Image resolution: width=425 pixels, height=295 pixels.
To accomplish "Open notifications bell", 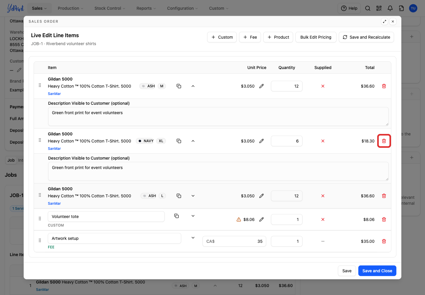I will 390,8.
